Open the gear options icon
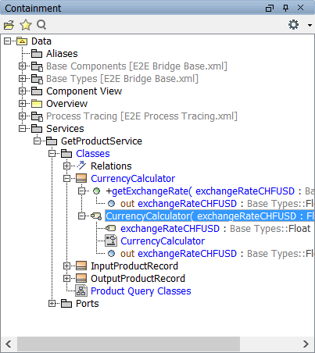315x353 pixels. (x=294, y=25)
